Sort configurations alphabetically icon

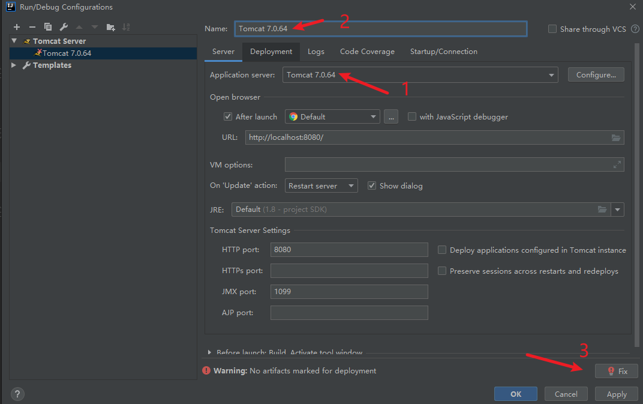click(x=126, y=27)
